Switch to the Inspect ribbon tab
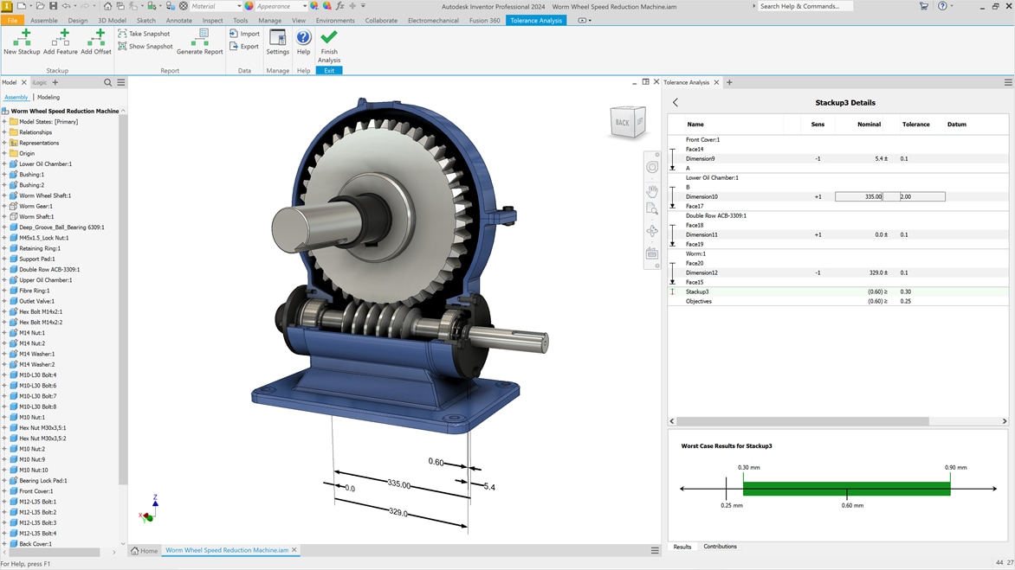 click(212, 20)
